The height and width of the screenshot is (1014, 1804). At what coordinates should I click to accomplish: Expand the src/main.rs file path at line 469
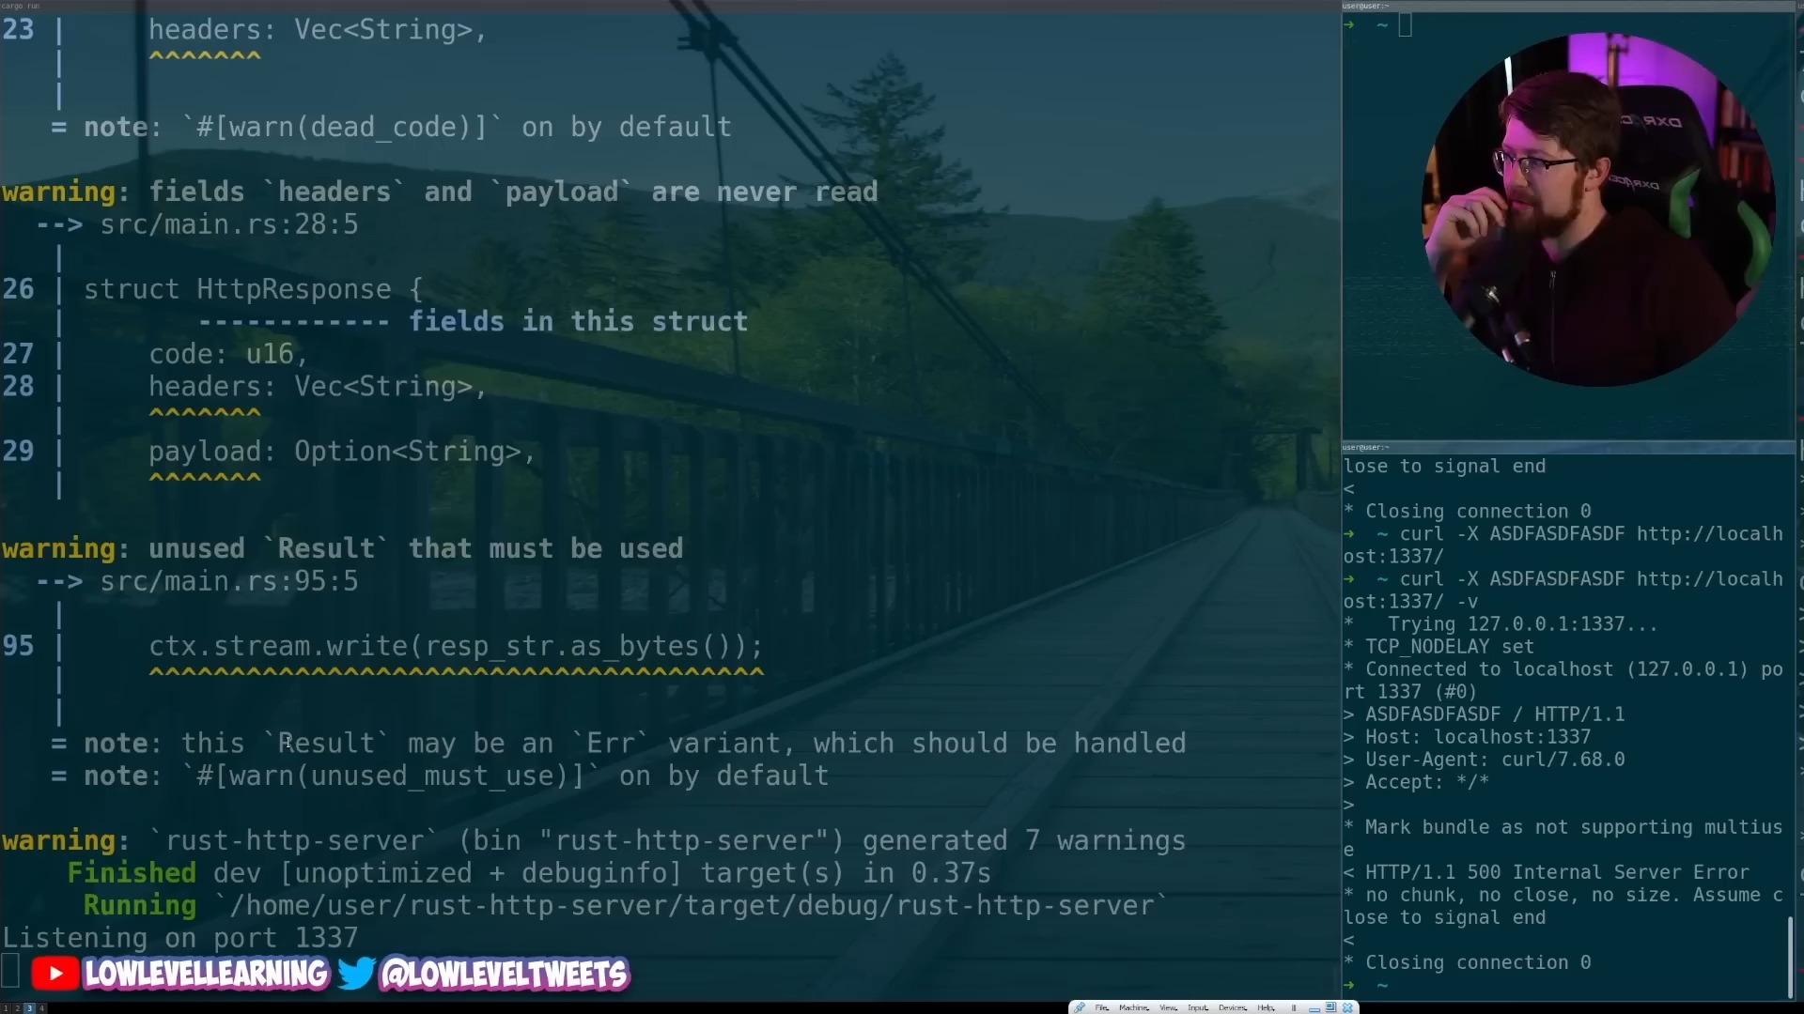(228, 580)
